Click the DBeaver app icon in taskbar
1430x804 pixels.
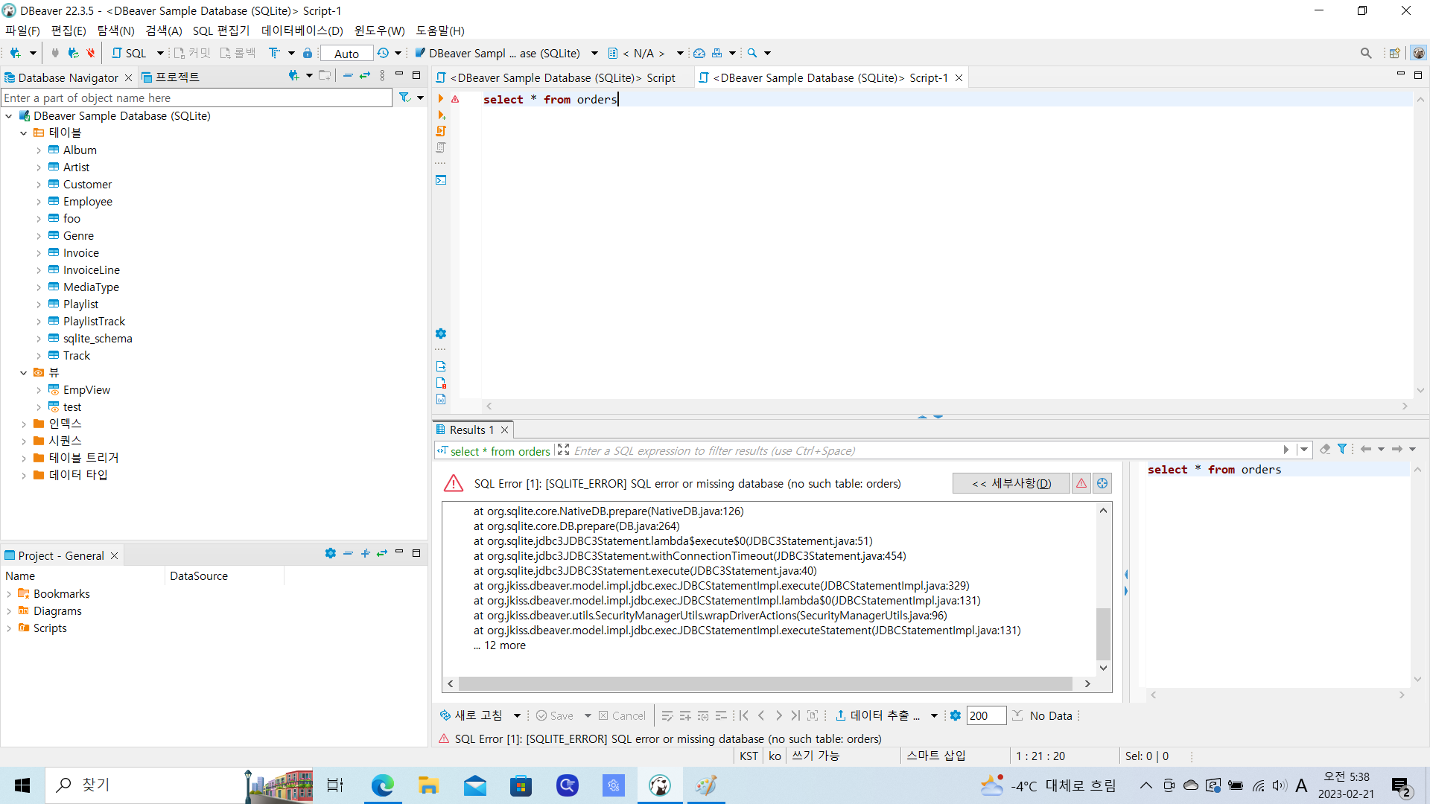[x=660, y=785]
